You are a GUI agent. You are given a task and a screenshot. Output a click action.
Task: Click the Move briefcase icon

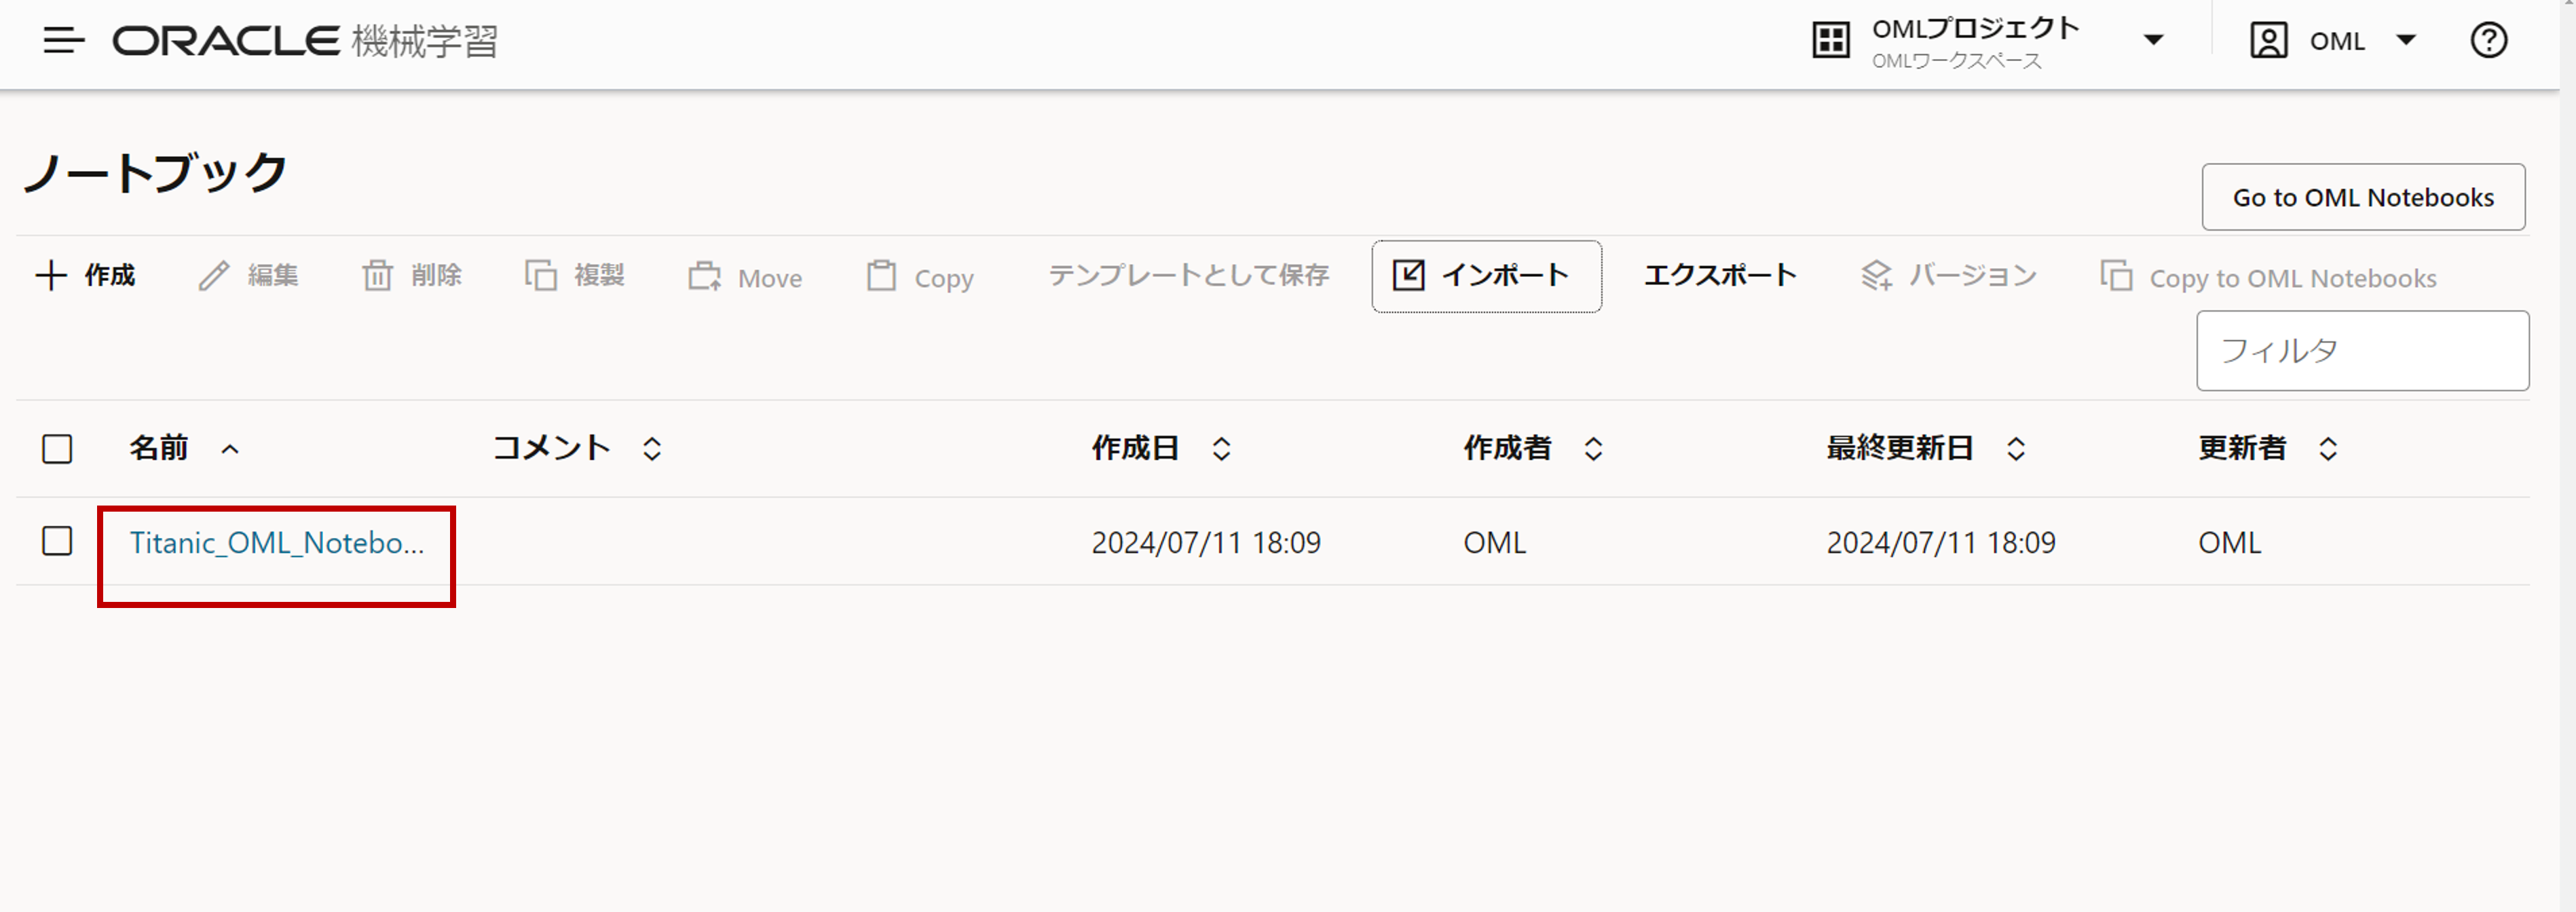[705, 277]
